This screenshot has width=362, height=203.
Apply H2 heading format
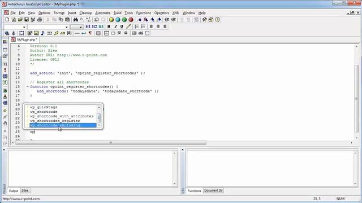coord(94,27)
